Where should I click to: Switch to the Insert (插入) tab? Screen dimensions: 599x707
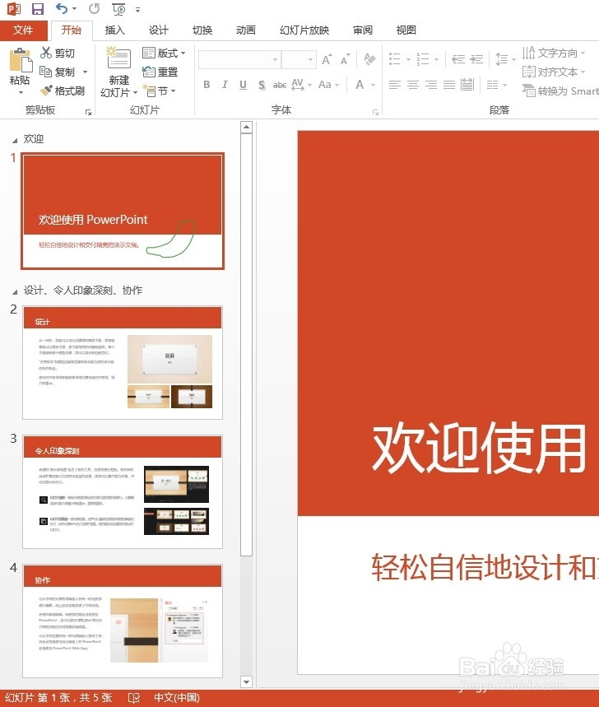tap(115, 30)
